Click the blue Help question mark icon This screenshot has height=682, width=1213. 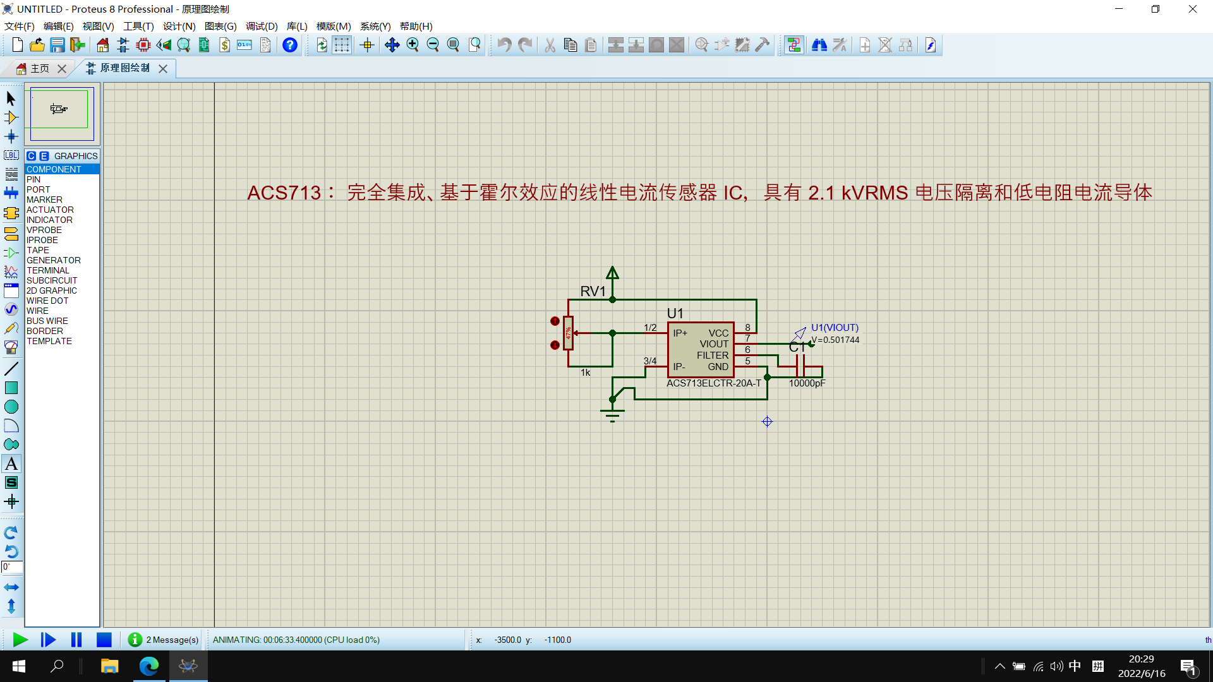point(290,45)
